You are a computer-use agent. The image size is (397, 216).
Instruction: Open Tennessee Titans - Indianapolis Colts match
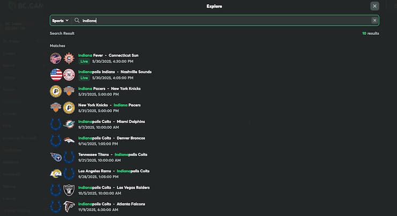(x=113, y=154)
